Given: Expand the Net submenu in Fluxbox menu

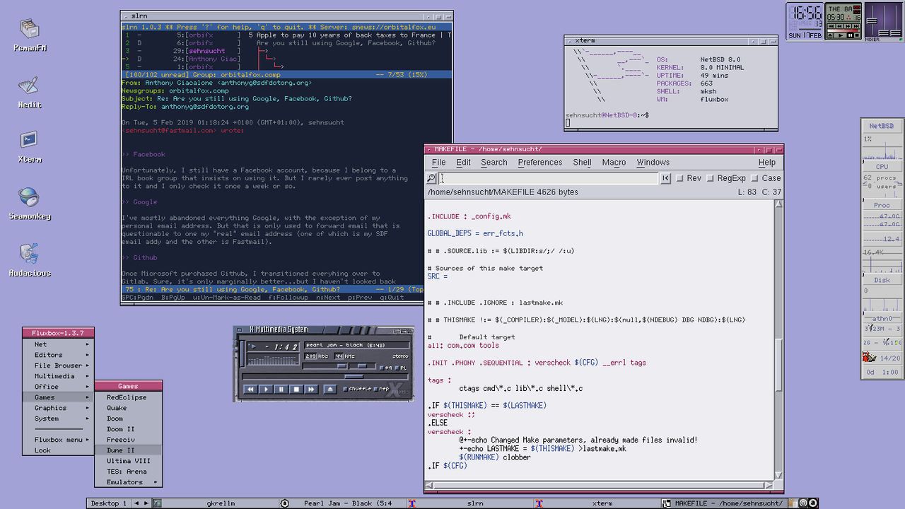Looking at the screenshot, I should click(x=58, y=344).
